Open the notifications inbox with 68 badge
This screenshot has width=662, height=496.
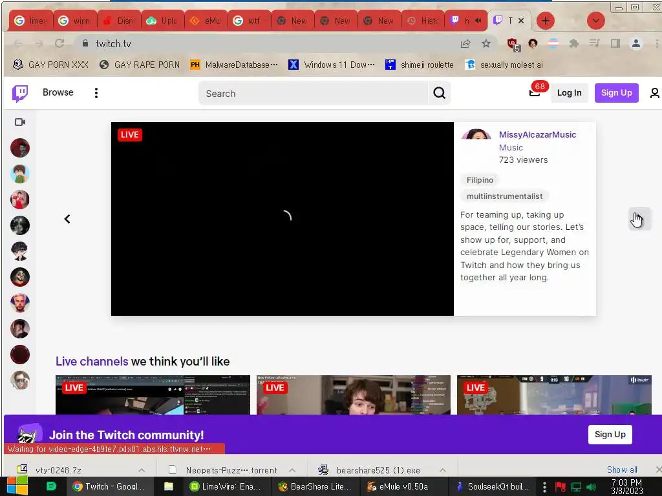535,92
